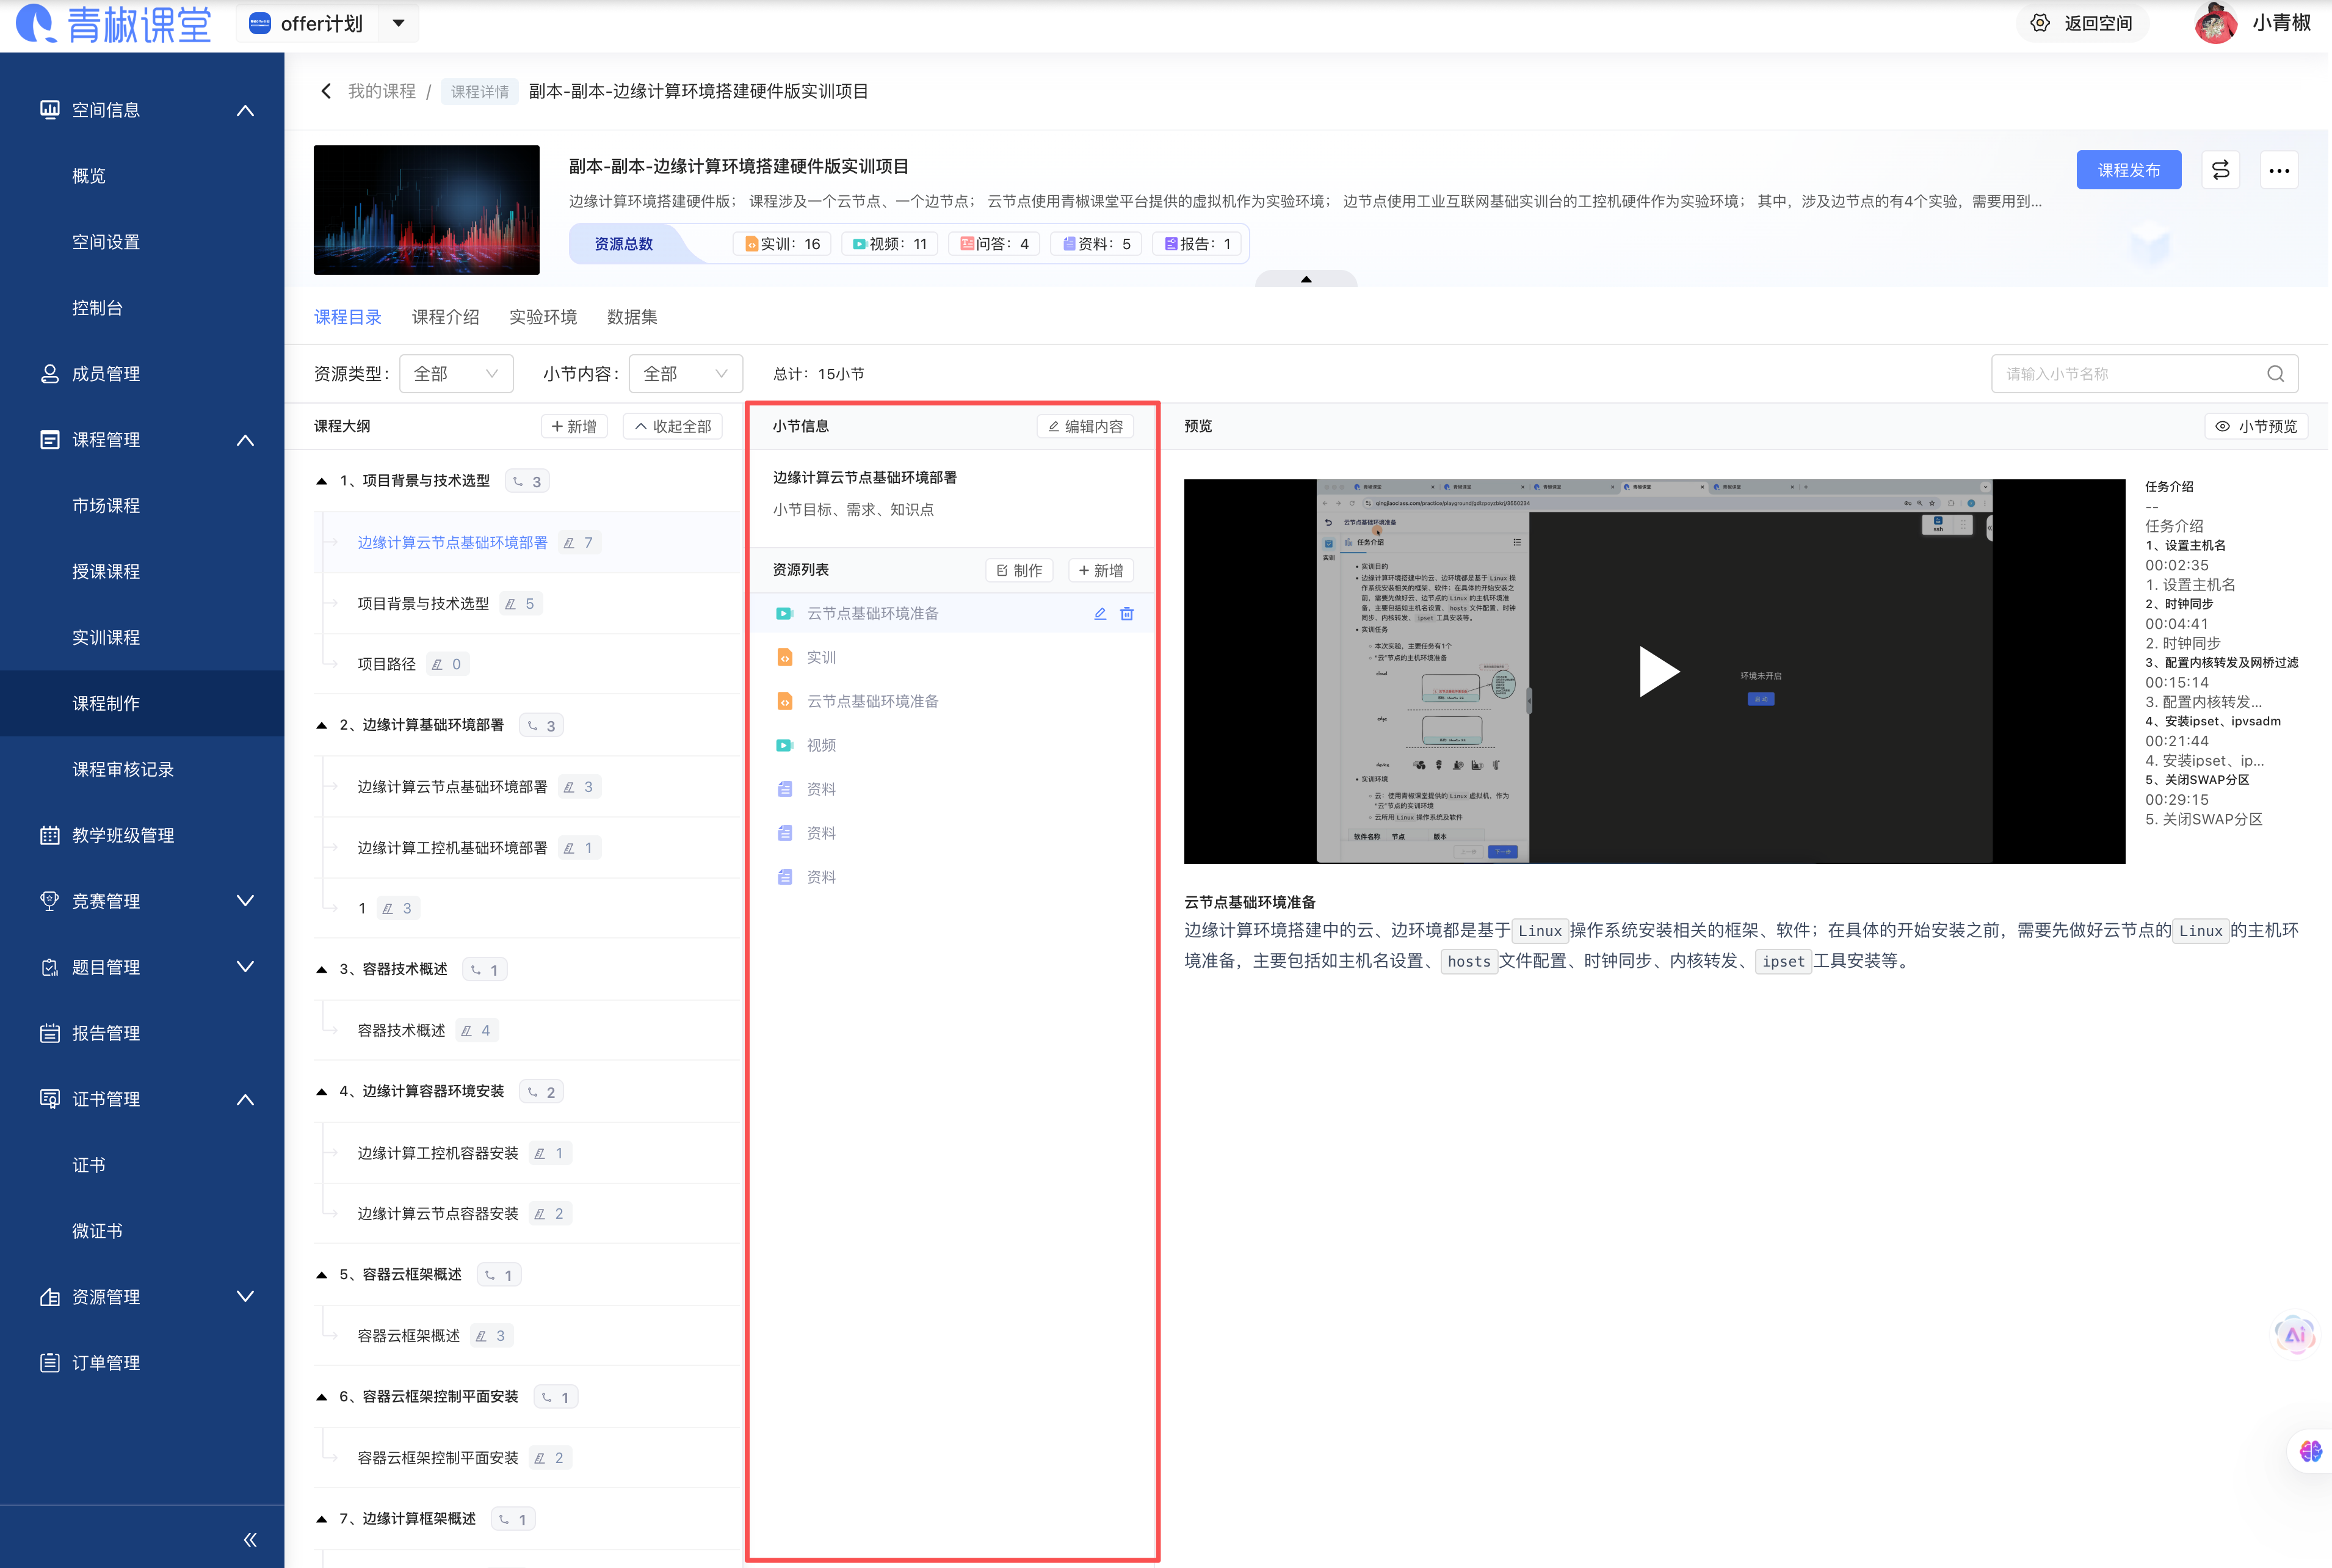Delete 云节点基础环境准备 via its trash icon
Viewport: 2332px width, 1568px height.
[x=1128, y=613]
